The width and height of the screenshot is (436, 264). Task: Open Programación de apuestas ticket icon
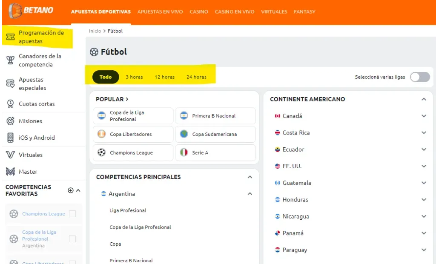[11, 37]
